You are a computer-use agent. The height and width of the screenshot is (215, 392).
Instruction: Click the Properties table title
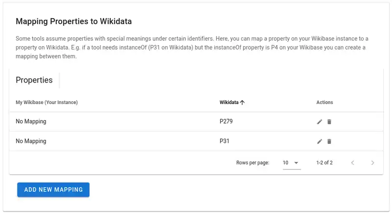[34, 80]
